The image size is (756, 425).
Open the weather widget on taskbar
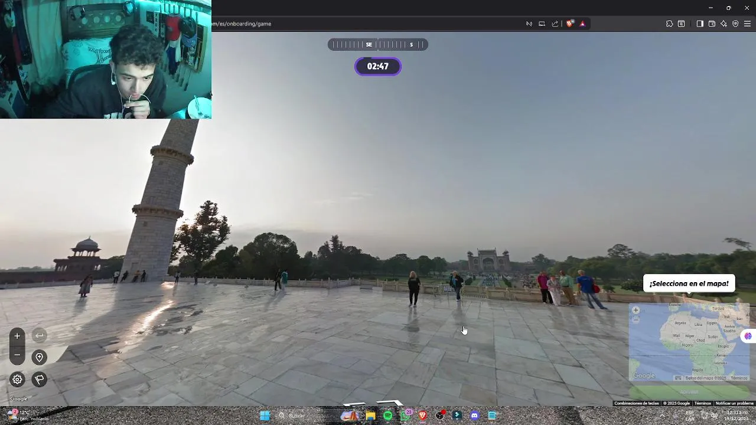click(x=28, y=416)
